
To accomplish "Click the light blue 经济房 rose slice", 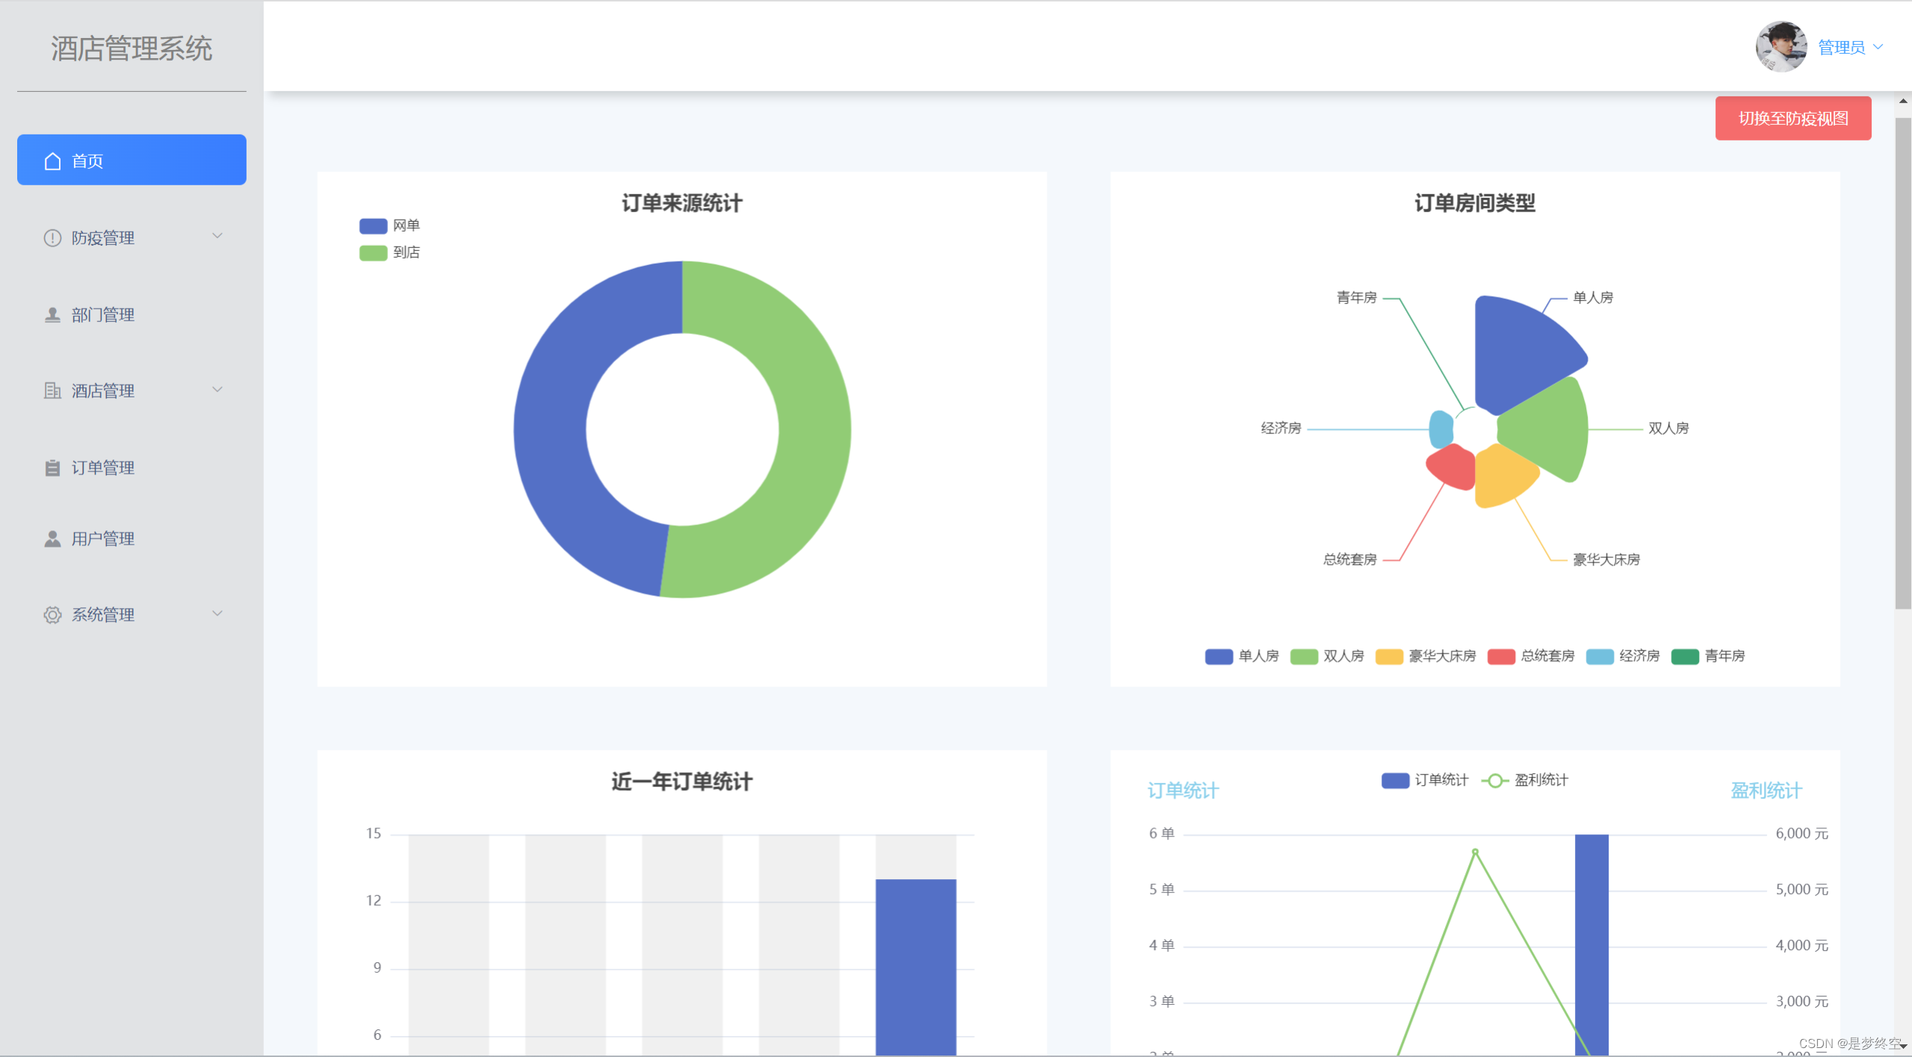I will pyautogui.click(x=1441, y=429).
